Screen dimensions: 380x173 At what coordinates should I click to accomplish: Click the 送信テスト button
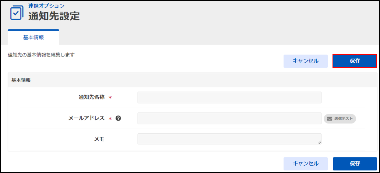coord(340,119)
